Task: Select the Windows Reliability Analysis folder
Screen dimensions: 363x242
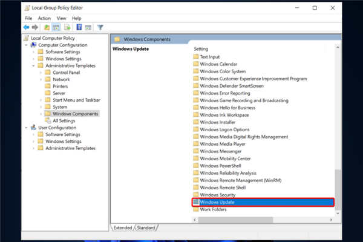Action: [x=228, y=173]
